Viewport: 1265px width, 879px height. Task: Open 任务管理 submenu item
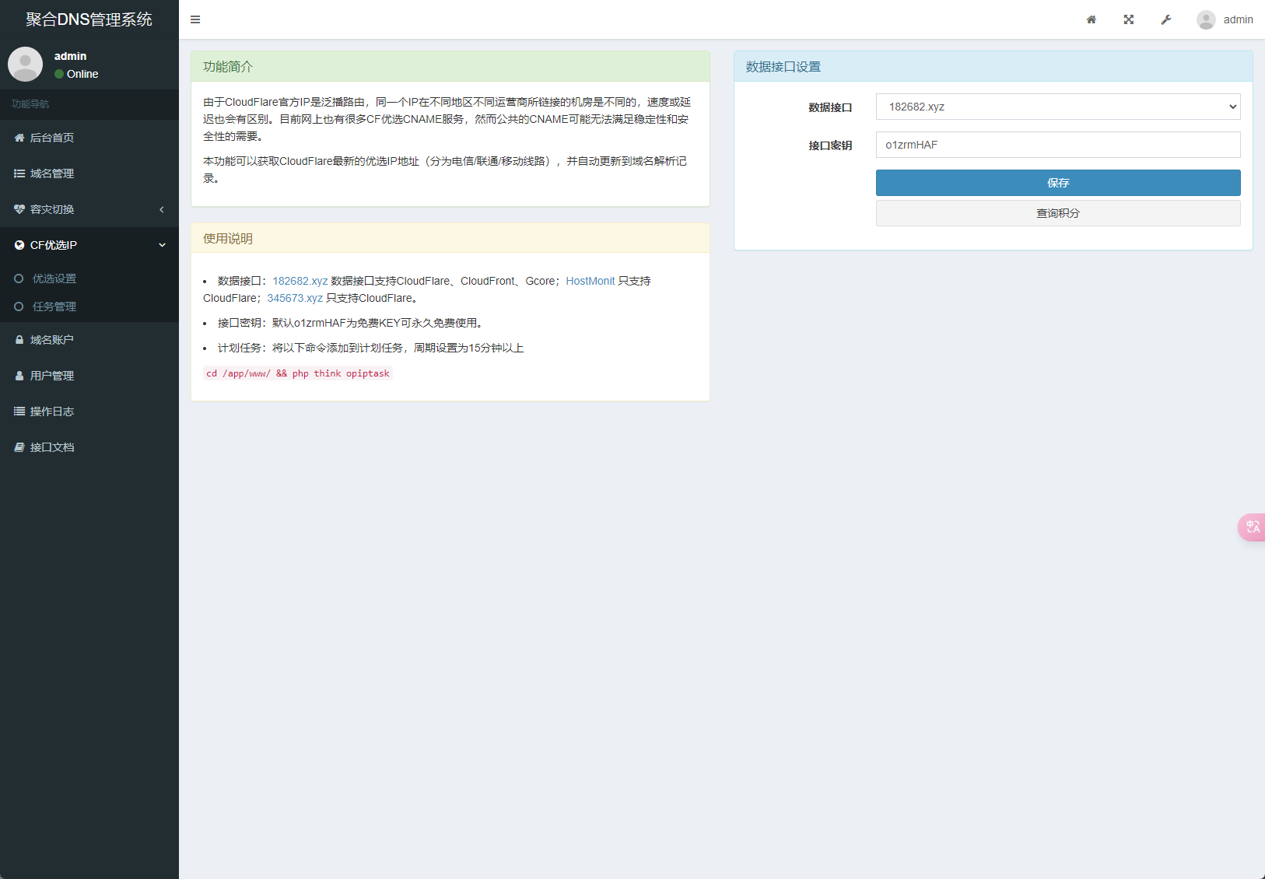(x=89, y=306)
